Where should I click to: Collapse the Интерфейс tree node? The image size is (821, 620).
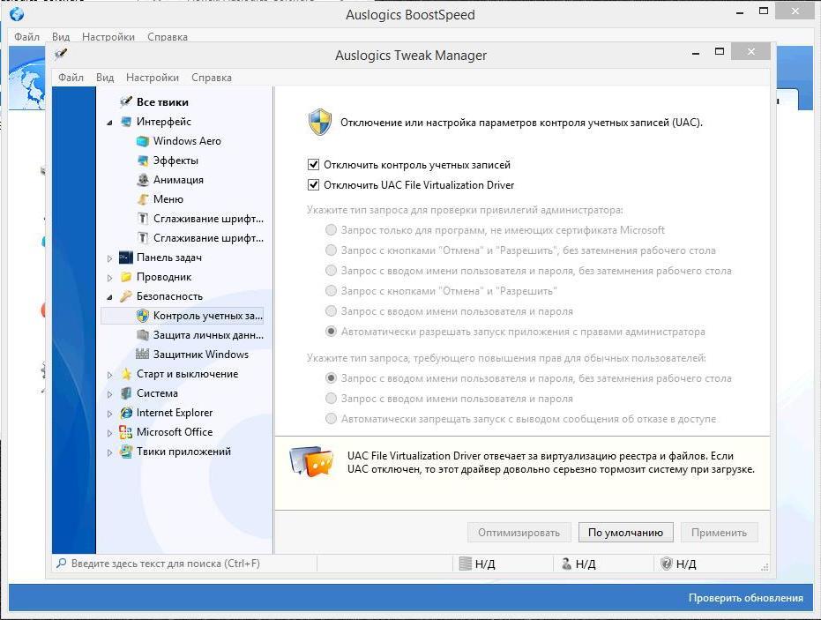pyautogui.click(x=109, y=123)
